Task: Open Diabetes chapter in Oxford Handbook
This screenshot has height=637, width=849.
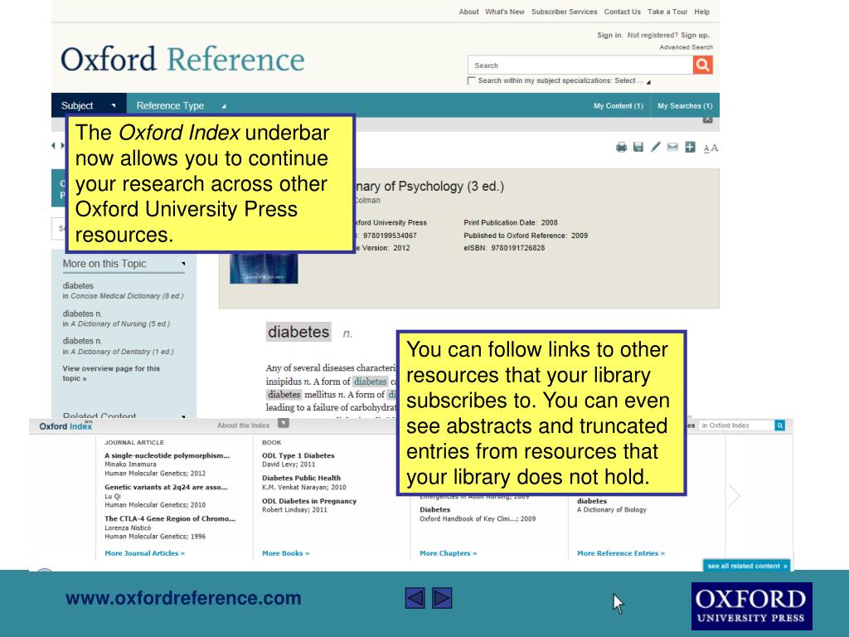Action: [x=434, y=510]
